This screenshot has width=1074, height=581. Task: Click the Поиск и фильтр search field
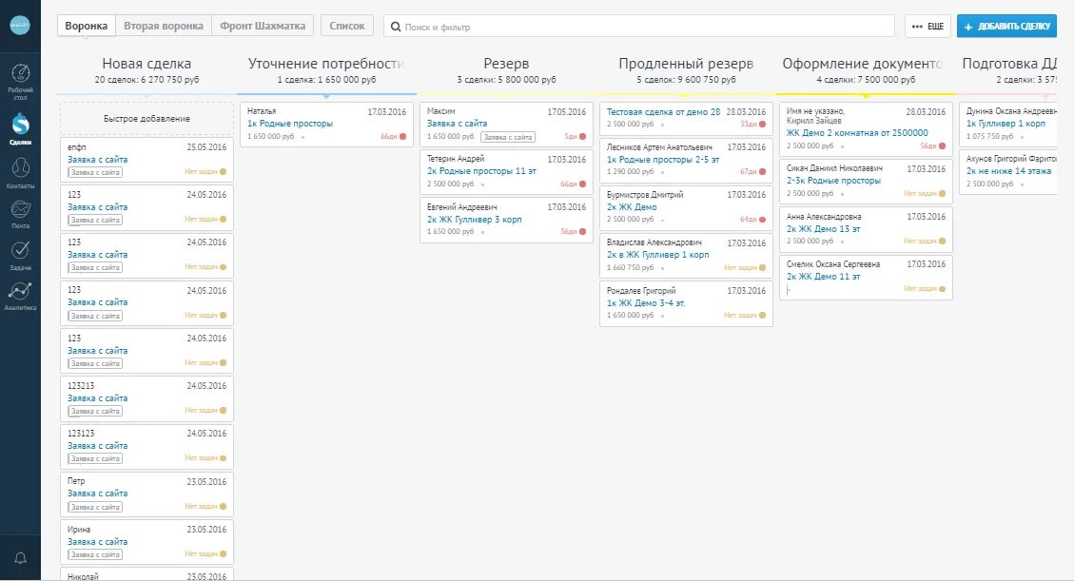[571, 27]
